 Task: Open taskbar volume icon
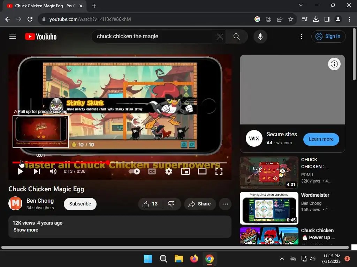pos(312,259)
